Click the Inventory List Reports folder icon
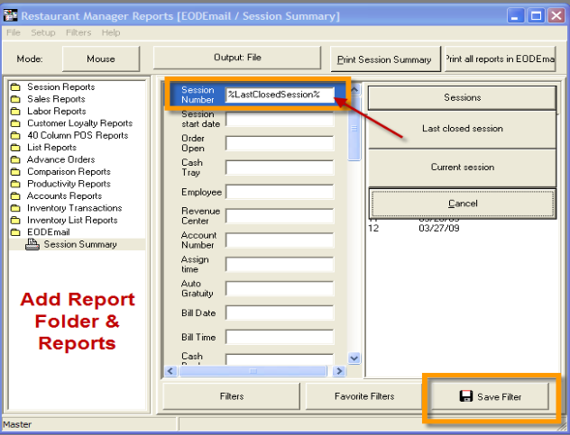570x435 pixels. (15, 220)
